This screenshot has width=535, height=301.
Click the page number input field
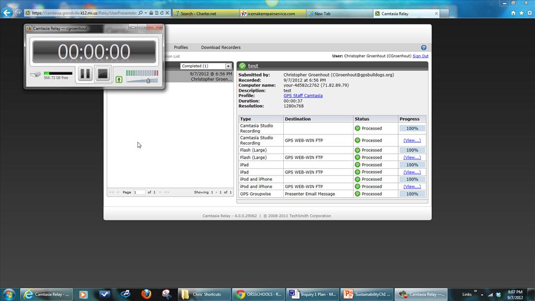click(x=139, y=192)
